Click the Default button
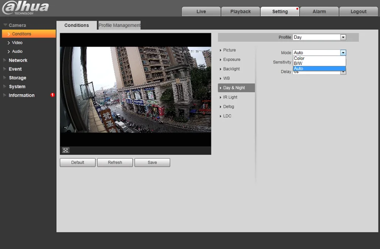This screenshot has height=249, width=380. click(78, 162)
